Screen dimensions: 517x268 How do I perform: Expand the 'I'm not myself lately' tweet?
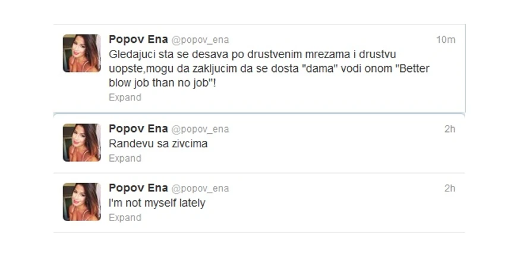(x=125, y=217)
